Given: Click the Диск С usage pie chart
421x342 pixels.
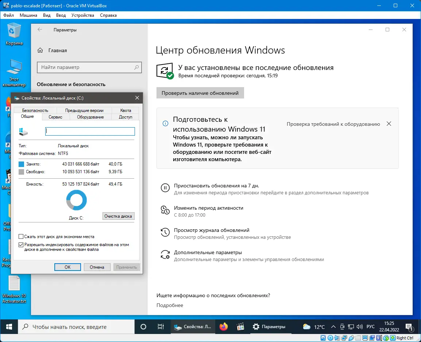Looking at the screenshot, I should pyautogui.click(x=76, y=200).
